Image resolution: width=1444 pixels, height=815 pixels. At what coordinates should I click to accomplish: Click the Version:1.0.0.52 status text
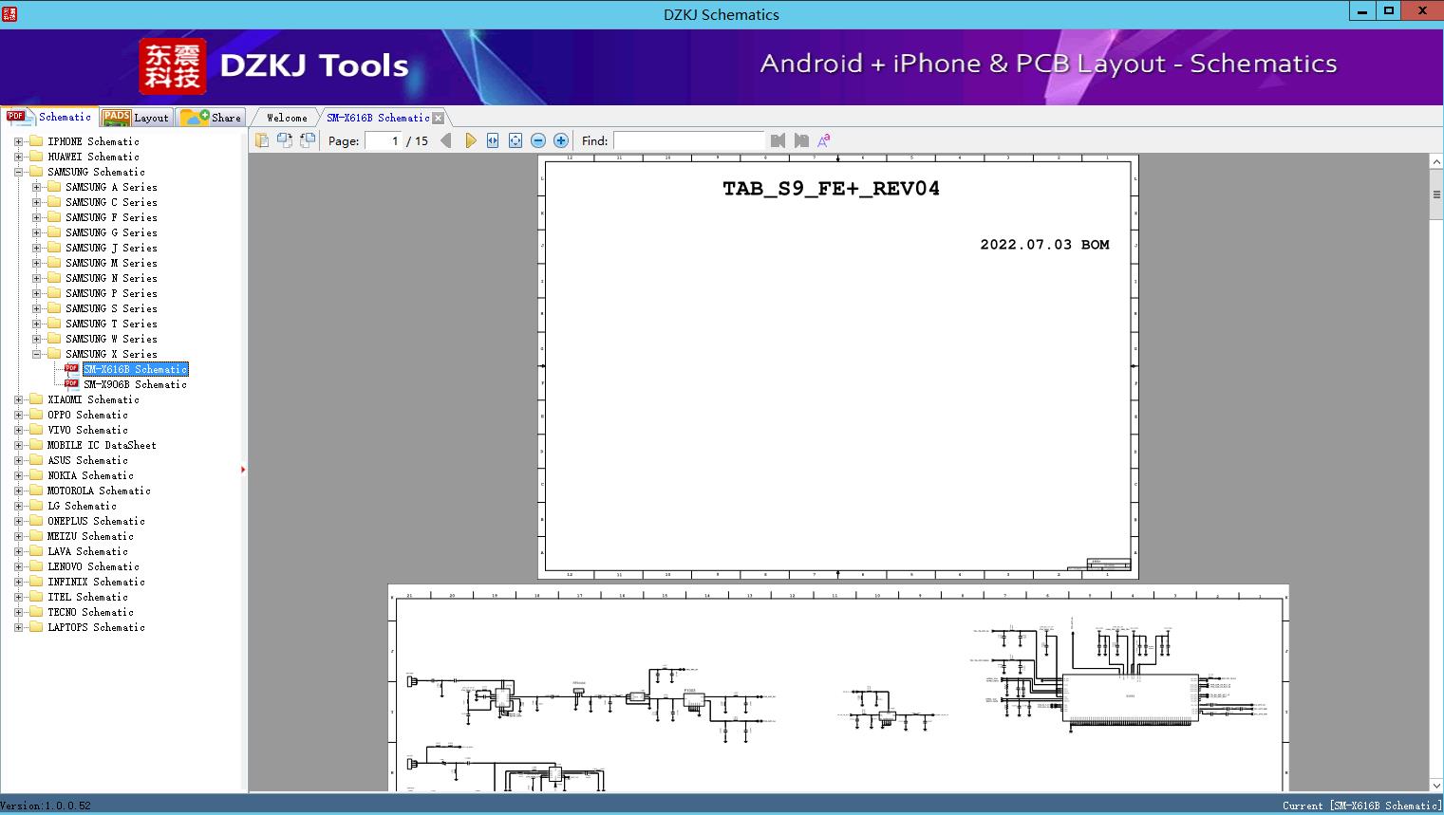click(46, 806)
